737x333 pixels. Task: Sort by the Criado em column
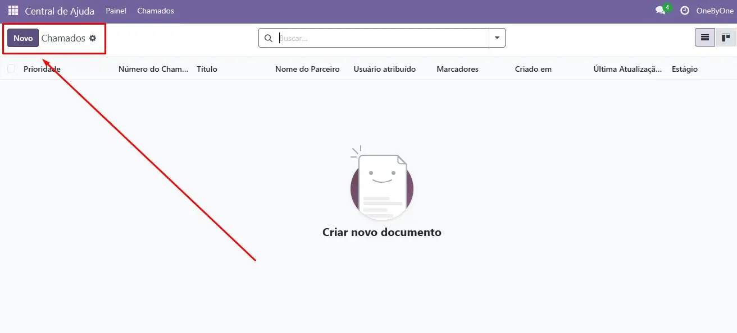(533, 69)
